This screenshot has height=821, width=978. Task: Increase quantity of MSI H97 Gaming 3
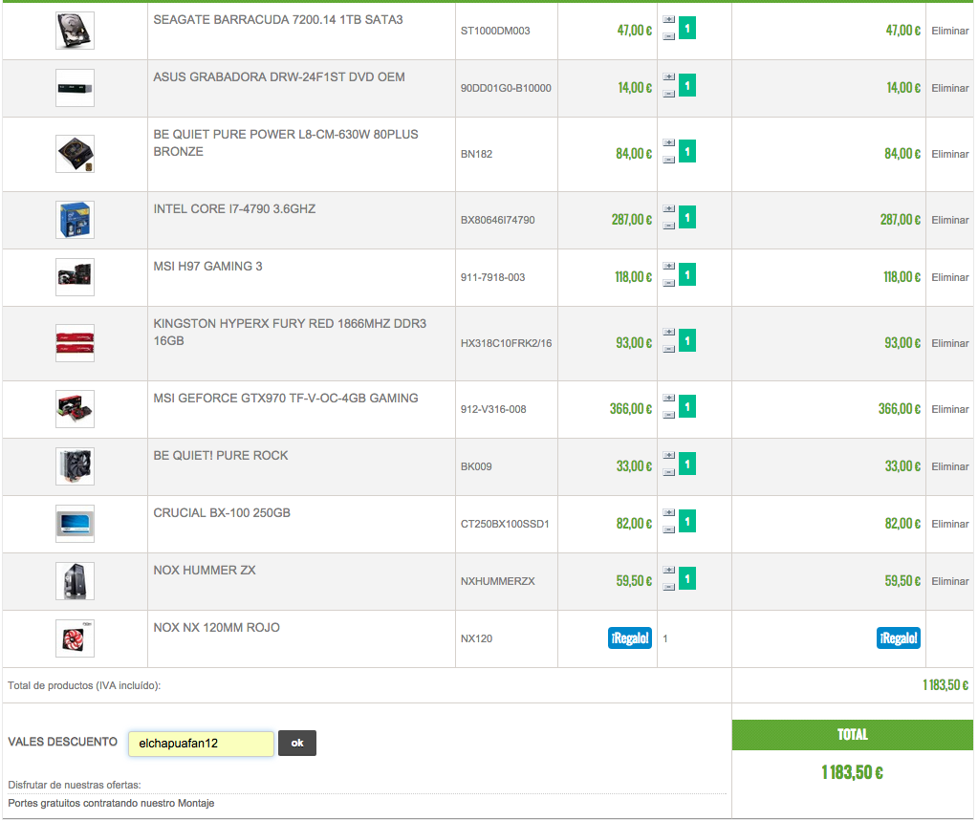point(668,267)
